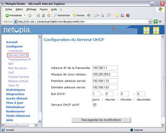The image size is (166, 133).
Task: Go to the home page icon
Action: 49,15
